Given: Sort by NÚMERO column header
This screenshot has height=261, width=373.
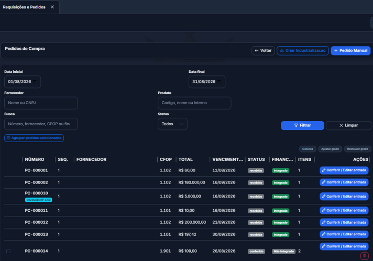Looking at the screenshot, I should 35,159.
